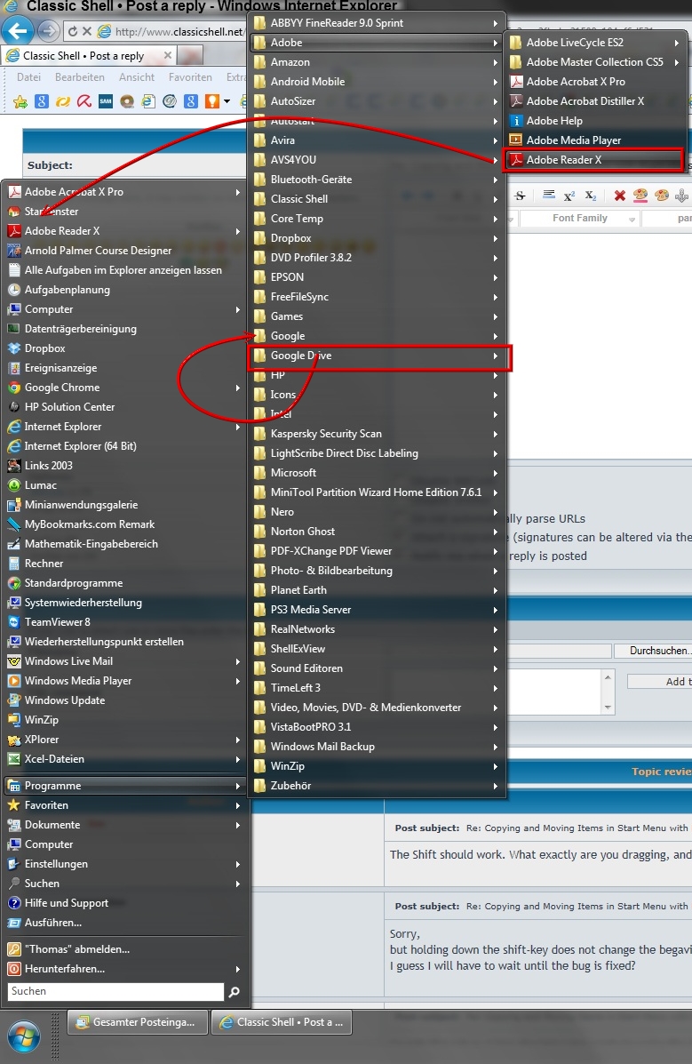Click the Durchsuchen browse button
The height and width of the screenshot is (1064, 692).
pyautogui.click(x=653, y=650)
